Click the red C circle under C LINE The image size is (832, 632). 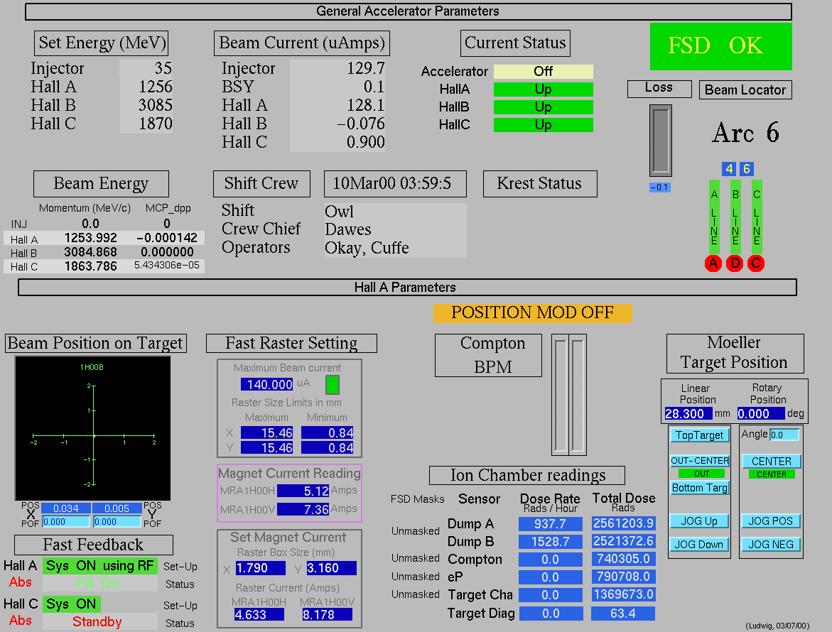click(x=756, y=263)
